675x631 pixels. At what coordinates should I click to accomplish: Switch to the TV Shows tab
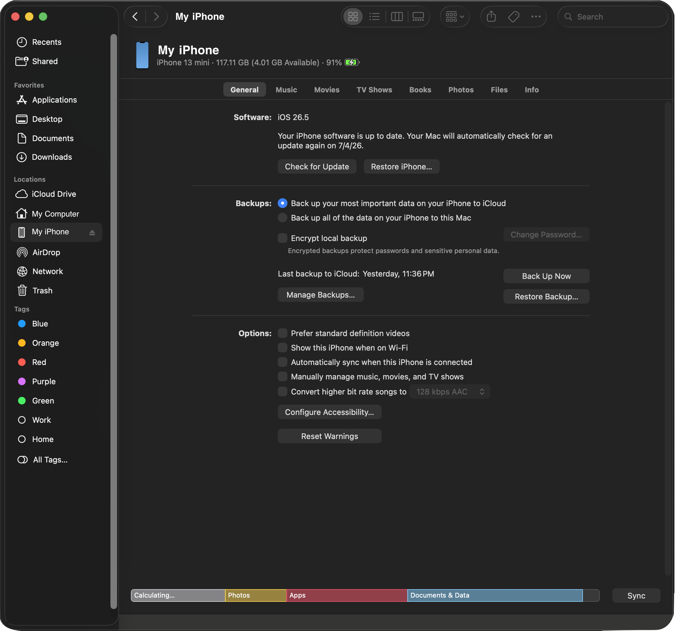(374, 90)
